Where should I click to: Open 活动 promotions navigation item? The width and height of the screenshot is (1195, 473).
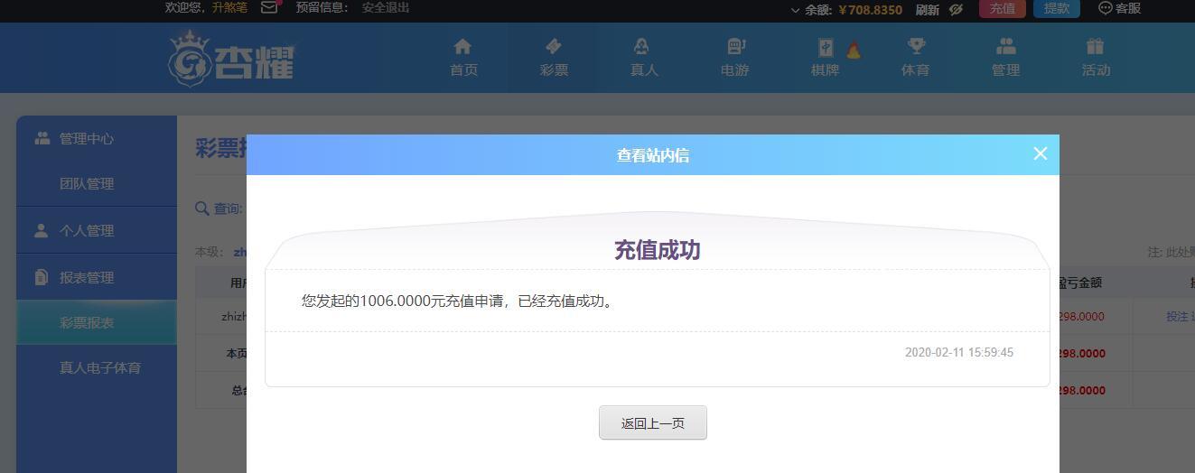[x=1096, y=57]
